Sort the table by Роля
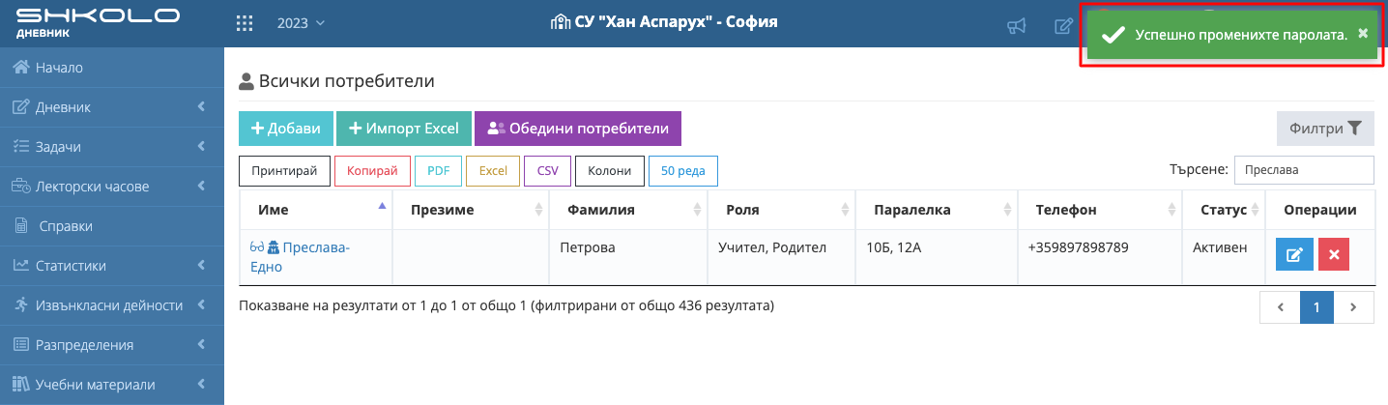Image resolution: width=1388 pixels, height=405 pixels. pyautogui.click(x=781, y=210)
